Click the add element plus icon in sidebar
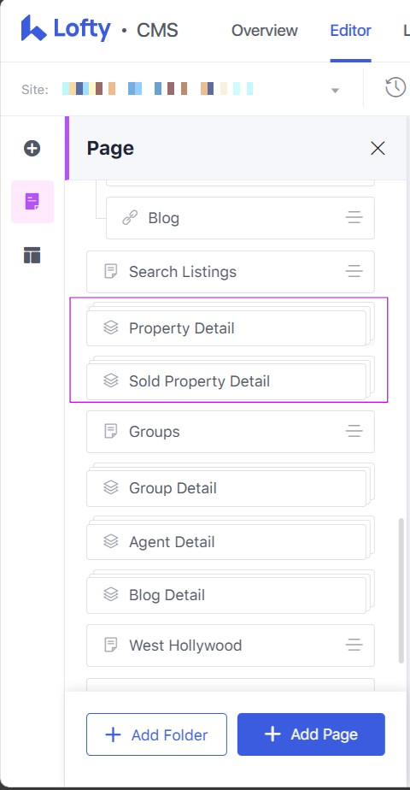 click(x=32, y=148)
